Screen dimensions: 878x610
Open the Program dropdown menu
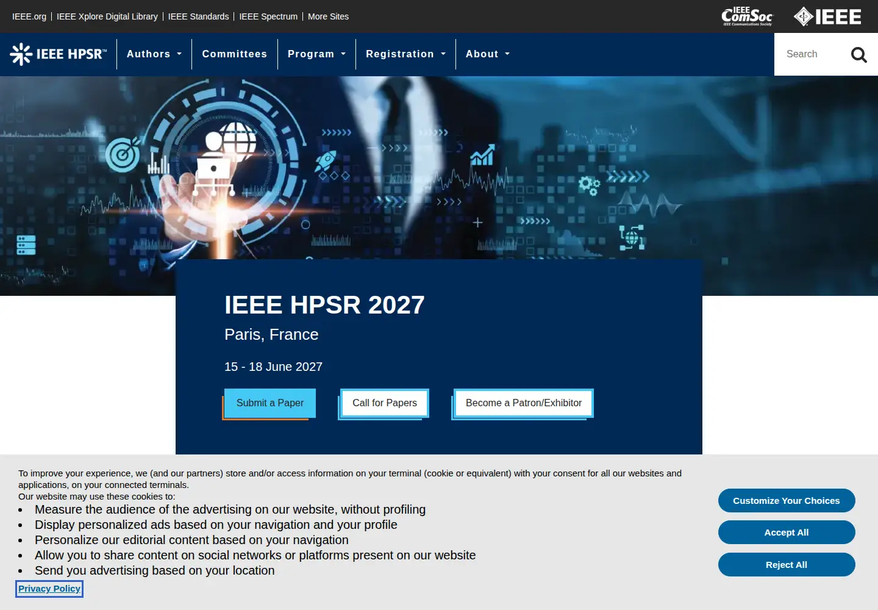click(316, 54)
